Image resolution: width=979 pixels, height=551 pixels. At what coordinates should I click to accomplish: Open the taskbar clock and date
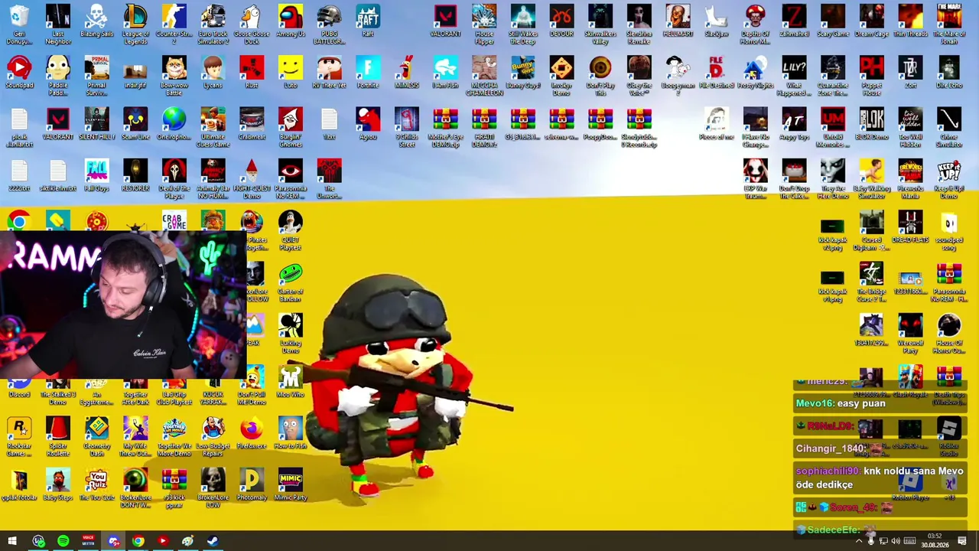[935, 541]
